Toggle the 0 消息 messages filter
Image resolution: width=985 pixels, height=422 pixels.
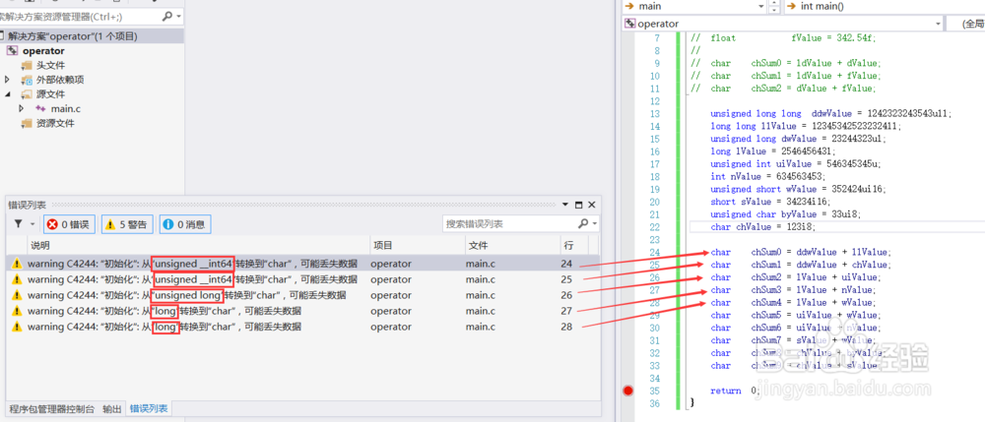coord(185,224)
